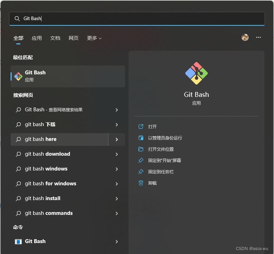Expand arrow next to git bash install
The height and width of the screenshot is (254, 274).
tap(117, 199)
